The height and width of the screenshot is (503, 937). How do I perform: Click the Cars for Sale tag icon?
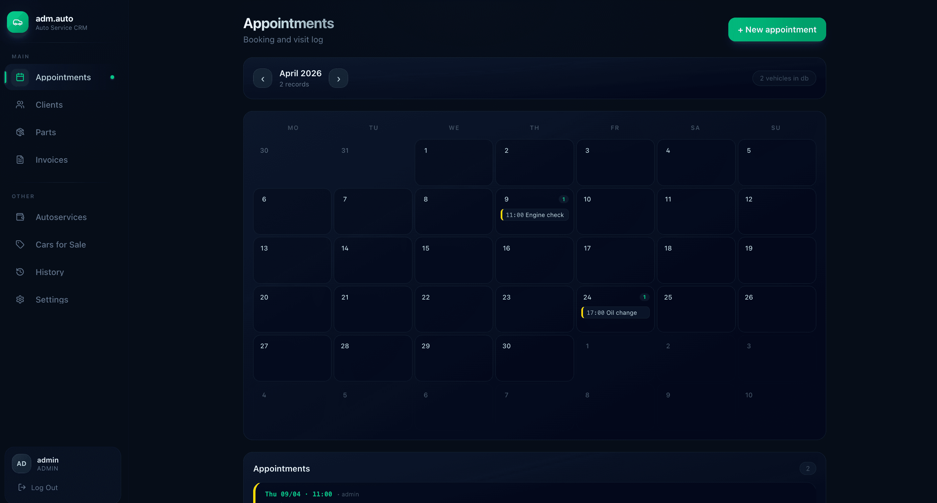point(20,245)
